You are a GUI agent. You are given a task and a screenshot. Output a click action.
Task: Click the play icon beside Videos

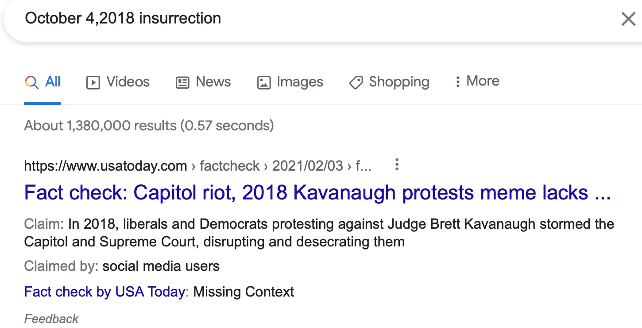click(x=93, y=82)
